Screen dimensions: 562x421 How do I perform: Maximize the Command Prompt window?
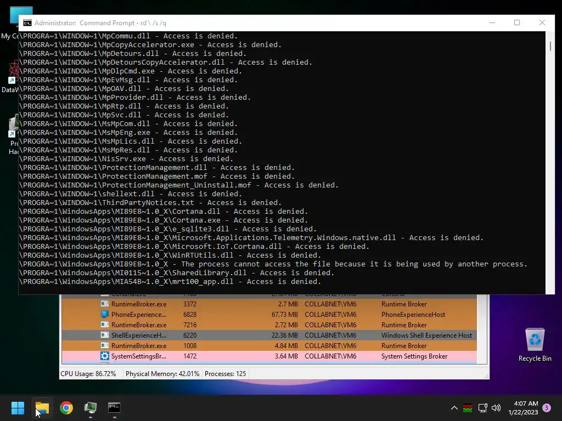tap(517, 22)
